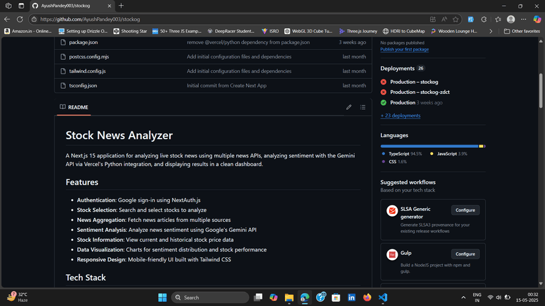Open the README outline list icon

click(x=363, y=107)
